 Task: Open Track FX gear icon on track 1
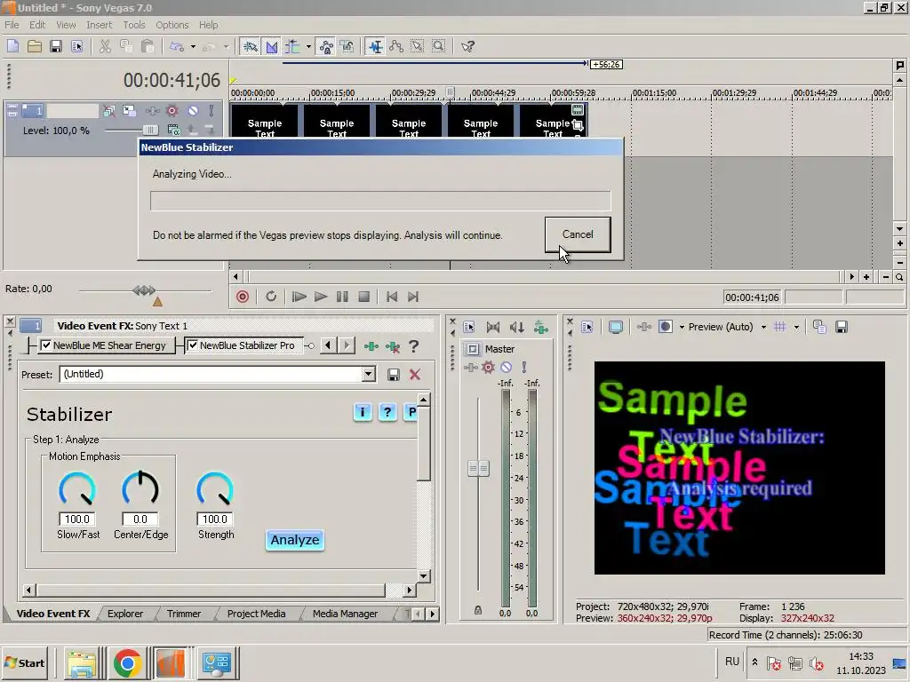(x=172, y=110)
